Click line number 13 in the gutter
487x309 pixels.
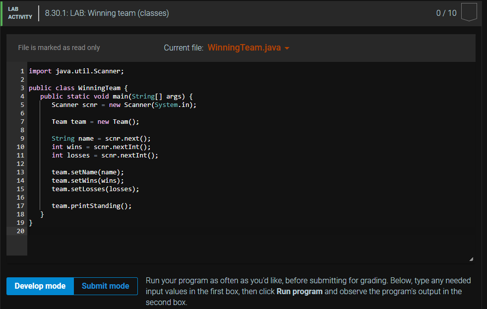tap(20, 172)
